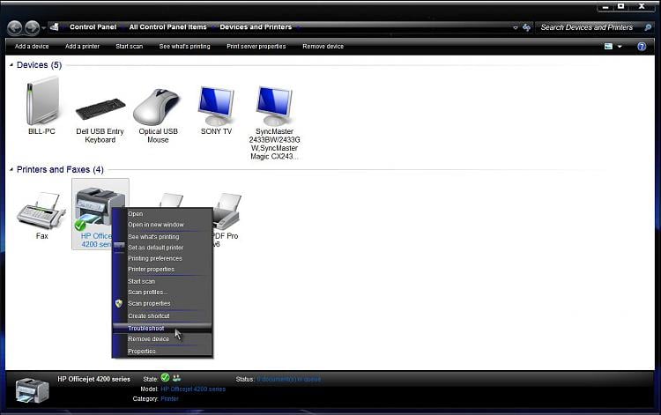Viewport: 661px width, 415px height.
Task: Click HP Officejet 4200 series title in details pane
Action: pyautogui.click(x=93, y=379)
